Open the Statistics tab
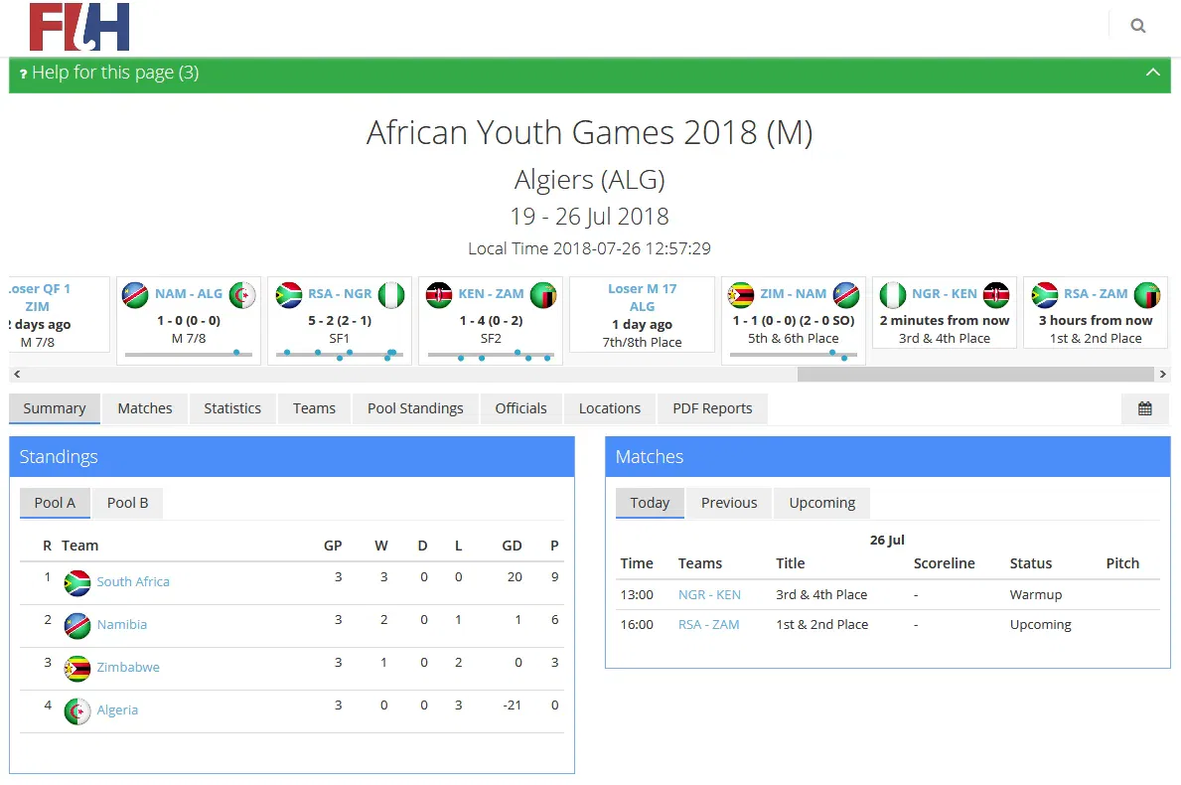The image size is (1181, 785). tap(232, 408)
